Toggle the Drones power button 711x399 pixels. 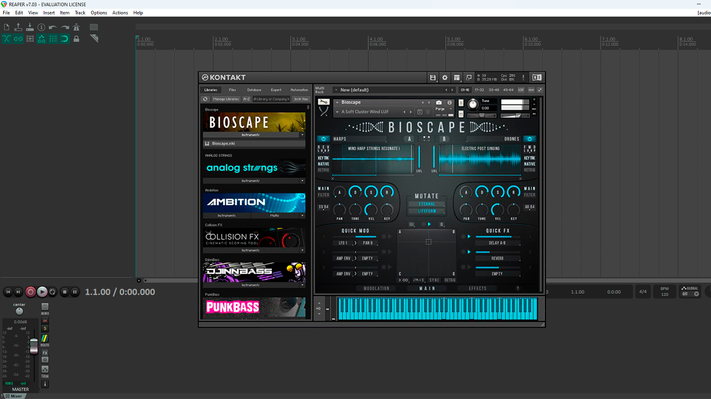coord(529,139)
